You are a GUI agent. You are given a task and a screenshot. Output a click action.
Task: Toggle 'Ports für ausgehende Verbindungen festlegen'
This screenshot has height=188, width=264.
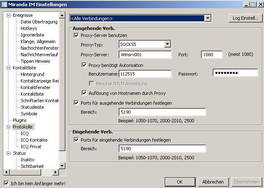[x=76, y=103]
